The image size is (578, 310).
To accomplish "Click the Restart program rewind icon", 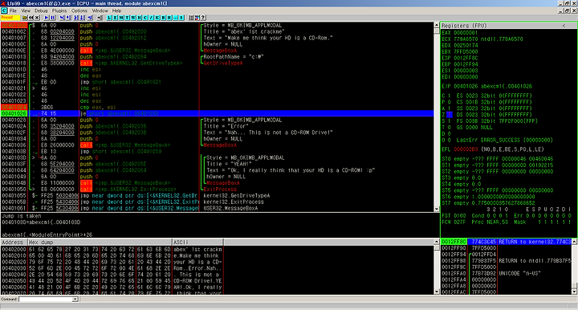I will click(31, 18).
